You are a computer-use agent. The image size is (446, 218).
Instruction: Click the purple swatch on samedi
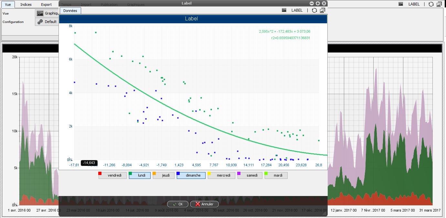pyautogui.click(x=239, y=174)
